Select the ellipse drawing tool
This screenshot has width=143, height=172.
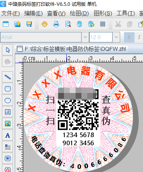(x=8, y=100)
